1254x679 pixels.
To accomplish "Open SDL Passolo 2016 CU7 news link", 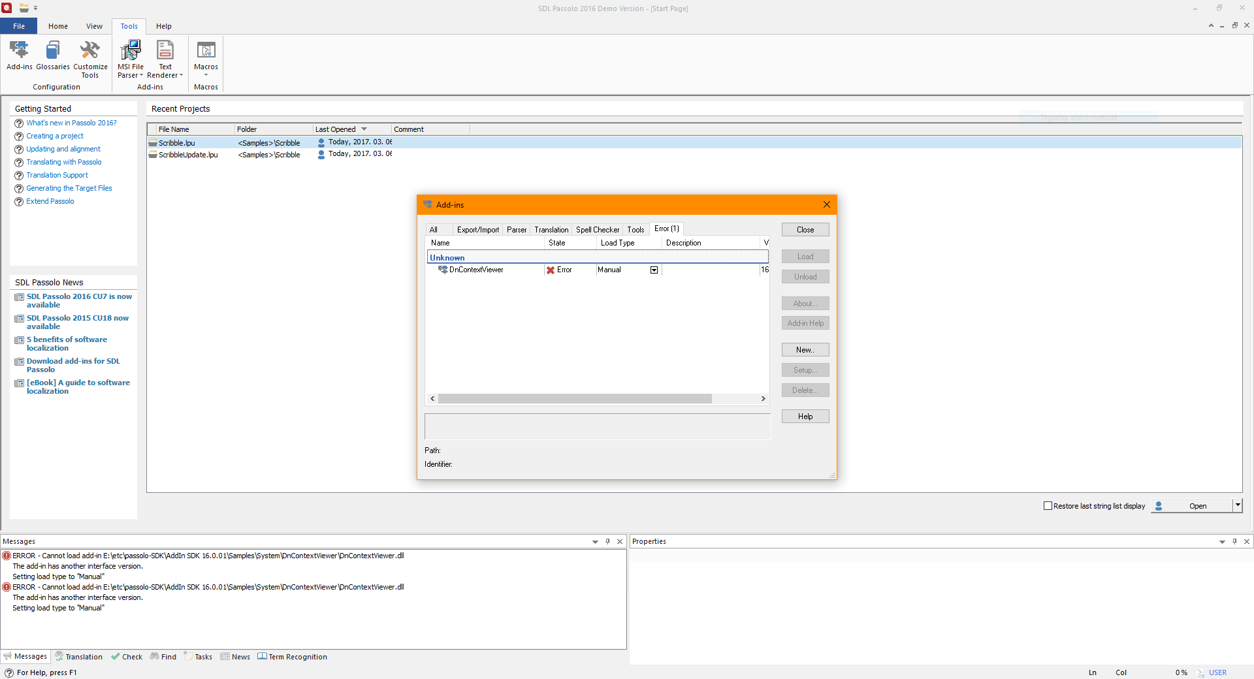I will coord(79,301).
